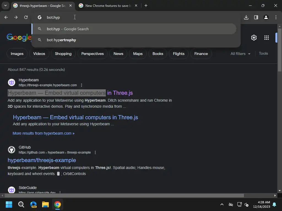The height and width of the screenshot is (211, 282).
Task: Open more options for Hyperbeam result
Action: tap(82, 85)
